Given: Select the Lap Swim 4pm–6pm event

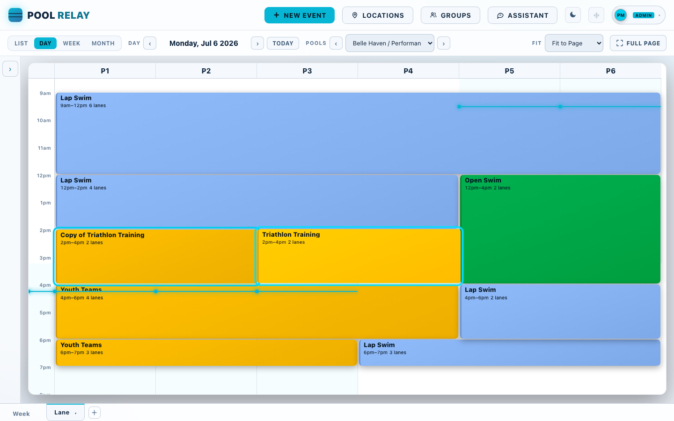Looking at the screenshot, I should (x=560, y=312).
